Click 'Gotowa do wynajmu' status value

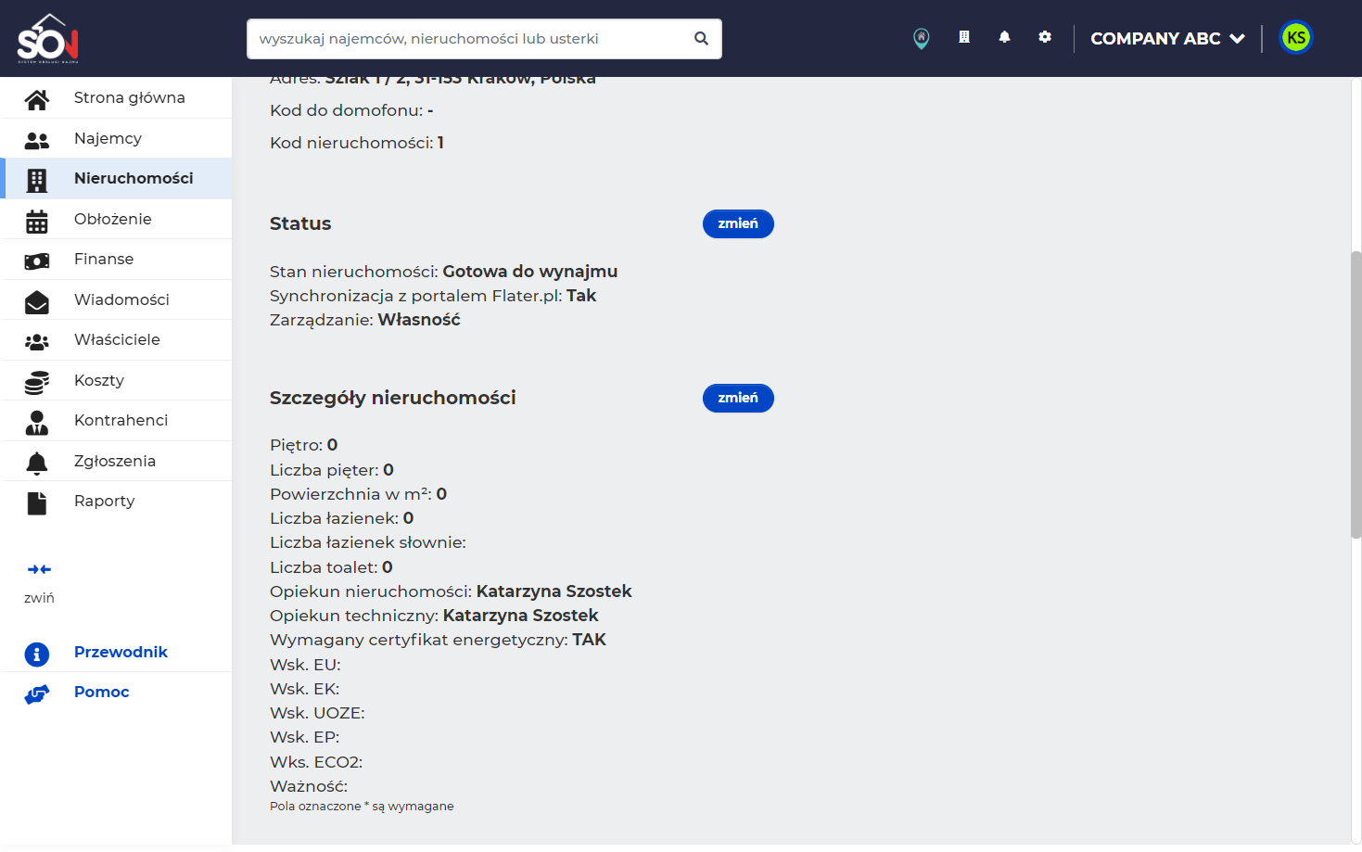(530, 272)
